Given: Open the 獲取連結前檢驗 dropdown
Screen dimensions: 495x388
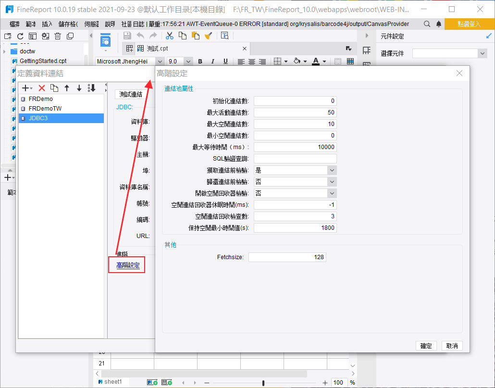Looking at the screenshot, I should tap(332, 170).
